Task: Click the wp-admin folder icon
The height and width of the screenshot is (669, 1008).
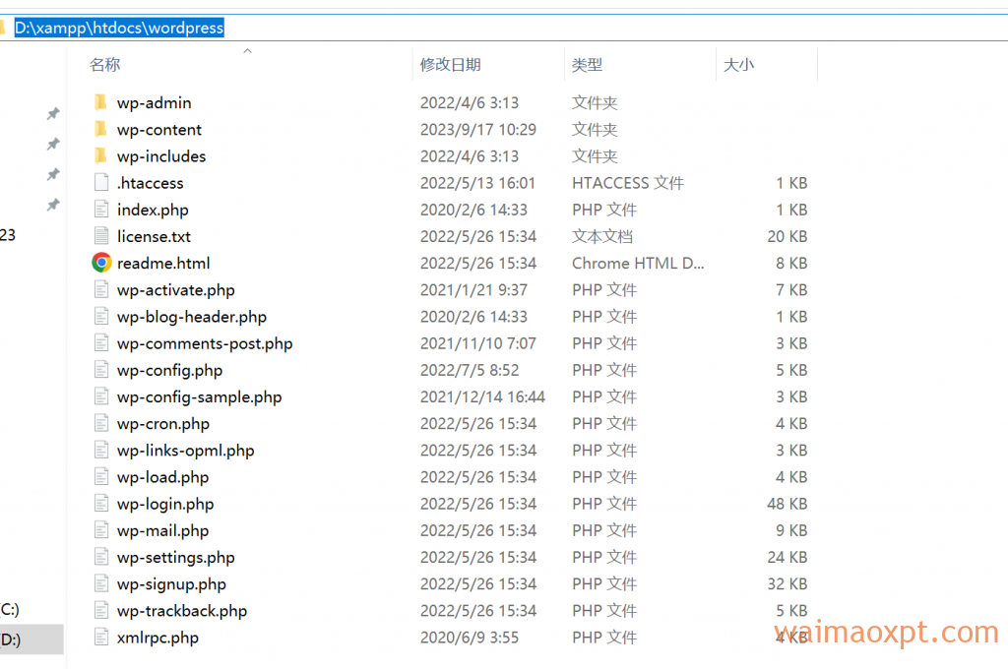Action: 100,103
